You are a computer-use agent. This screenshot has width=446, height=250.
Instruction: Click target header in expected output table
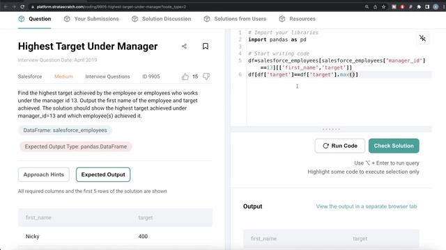(146, 217)
